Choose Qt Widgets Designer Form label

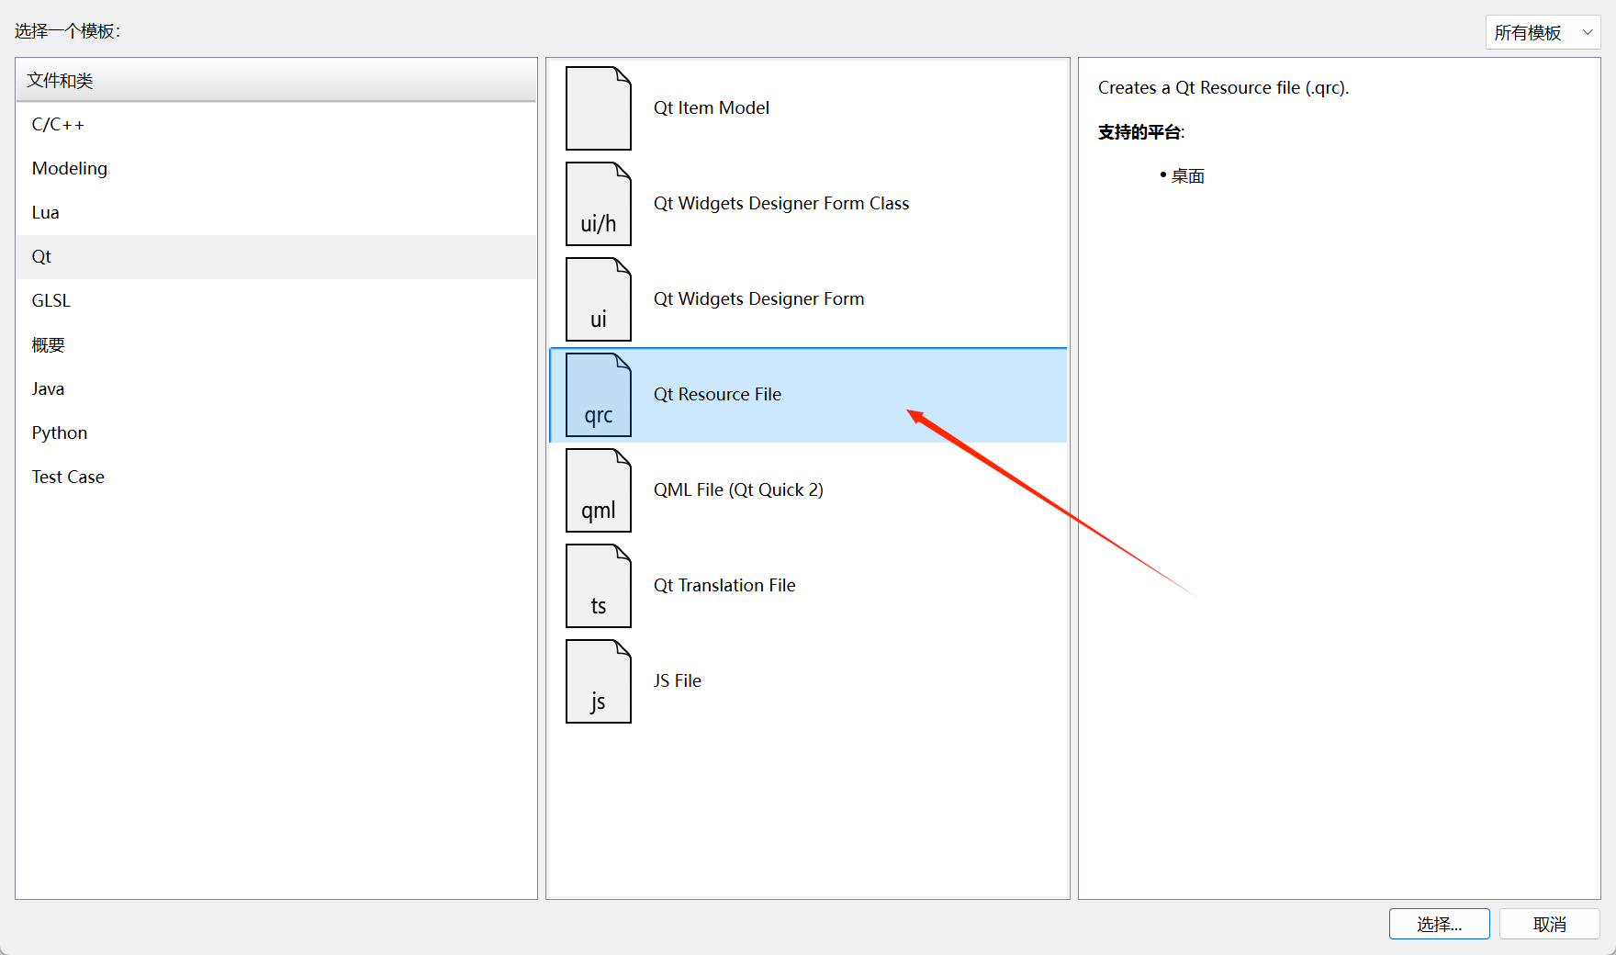pyautogui.click(x=759, y=299)
